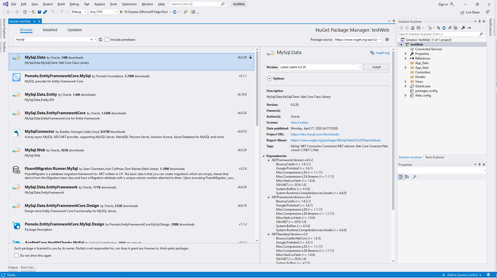Open Properties wrench in Solution Explorer toolbar
This screenshot has width=497, height=278.
pos(463,28)
